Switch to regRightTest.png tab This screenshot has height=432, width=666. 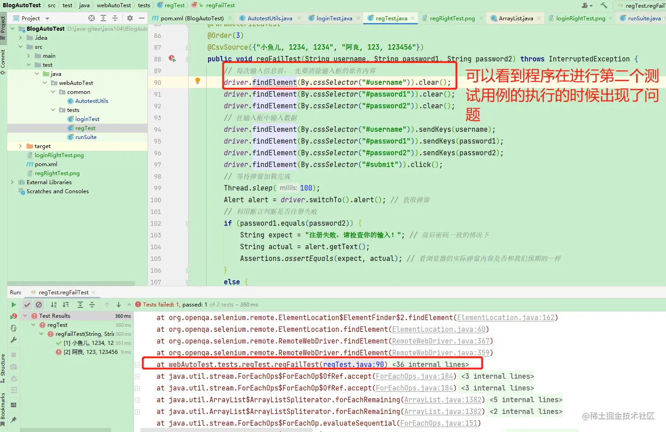[452, 18]
